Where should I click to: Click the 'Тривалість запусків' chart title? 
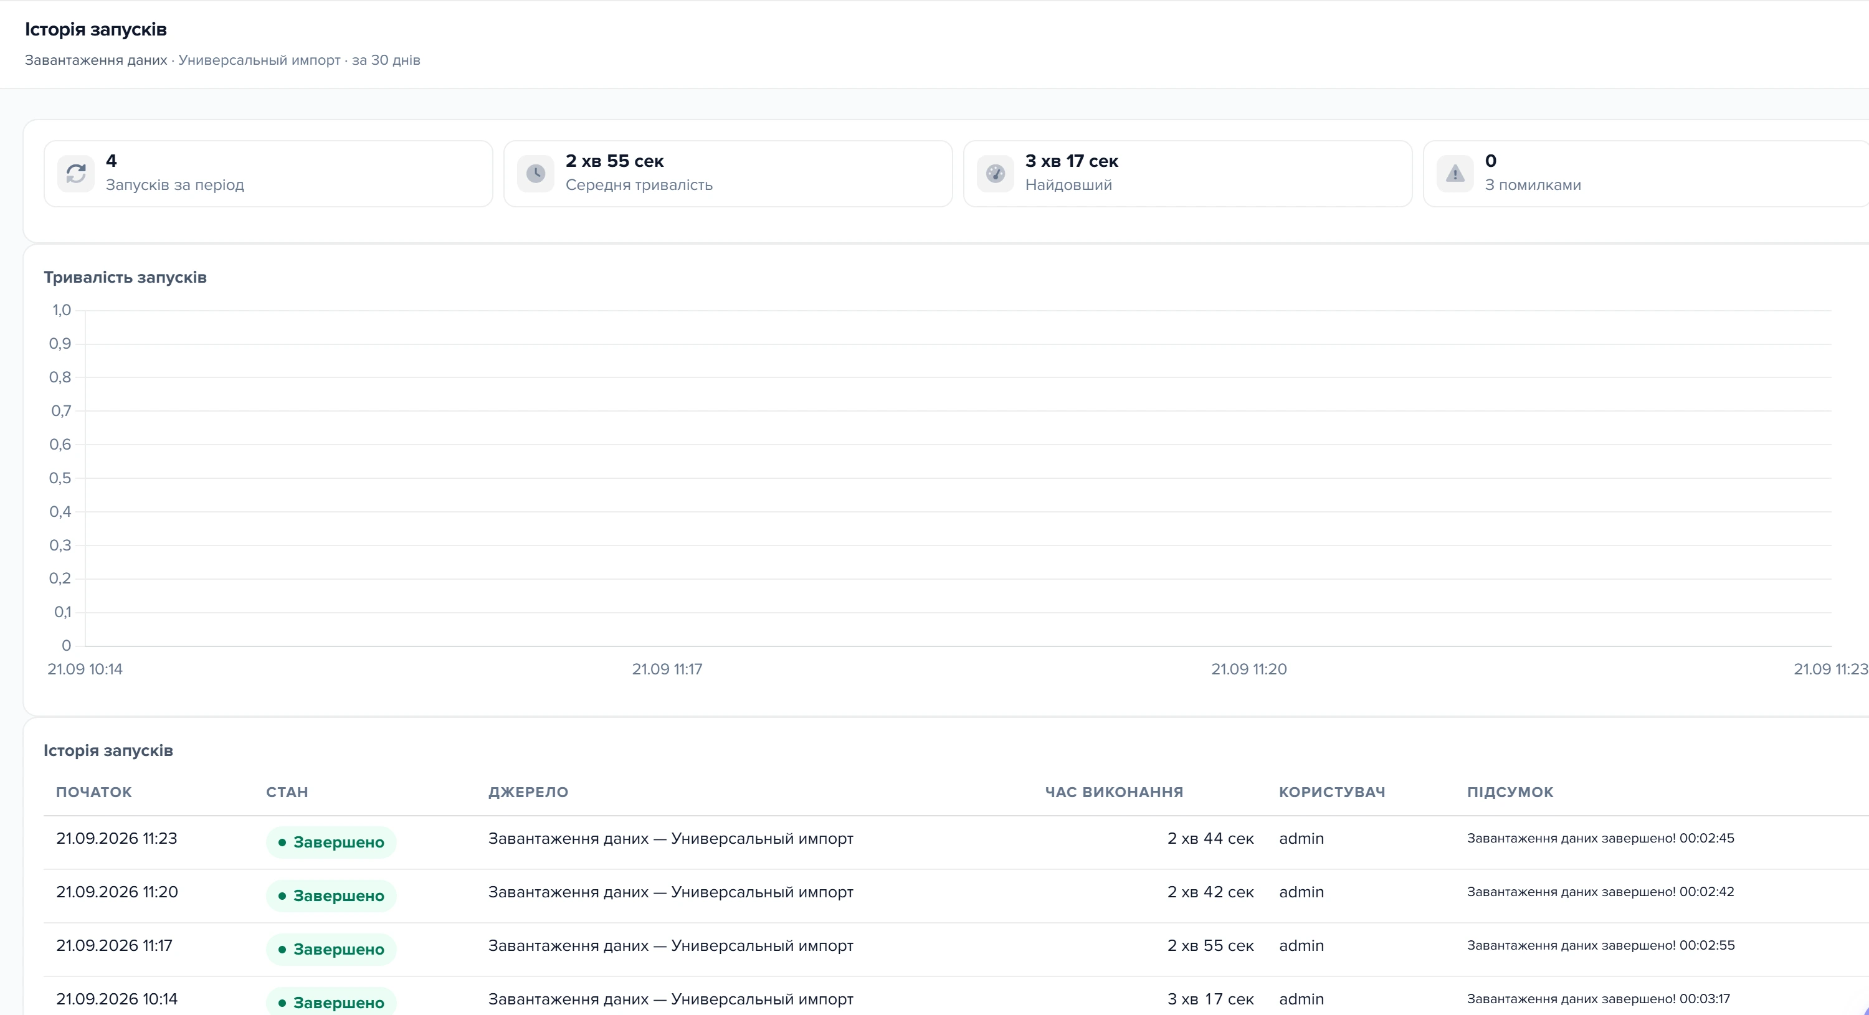point(125,277)
